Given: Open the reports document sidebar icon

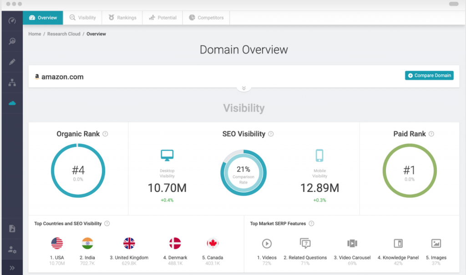Looking at the screenshot, I should (x=12, y=229).
